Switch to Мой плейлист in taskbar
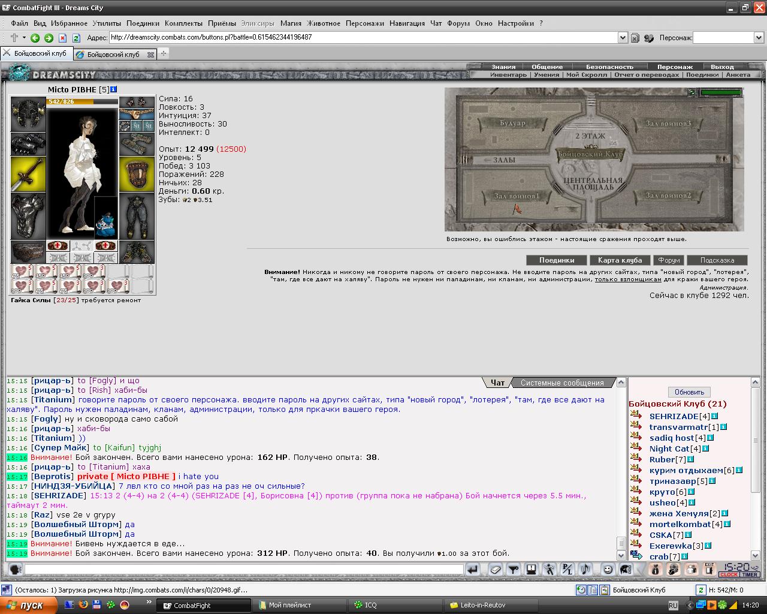Screen dimensions: 767x614 point(300,605)
